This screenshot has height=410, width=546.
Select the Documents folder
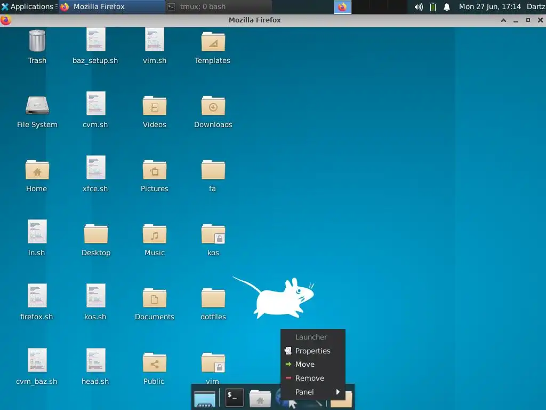(155, 298)
